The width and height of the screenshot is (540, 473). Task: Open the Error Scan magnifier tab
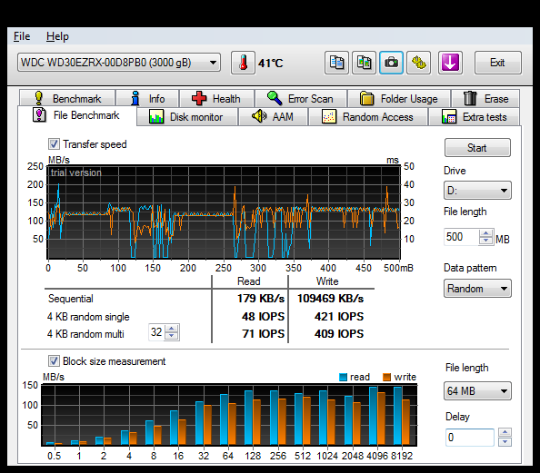coord(301,99)
